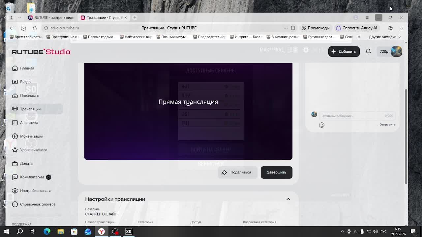Click the page vertical scrollbar
This screenshot has width=422, height=237.
(406, 136)
